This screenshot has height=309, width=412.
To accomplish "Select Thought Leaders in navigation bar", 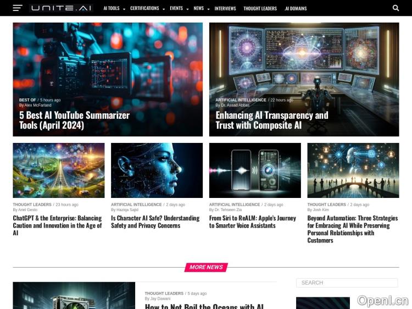I will click(260, 9).
